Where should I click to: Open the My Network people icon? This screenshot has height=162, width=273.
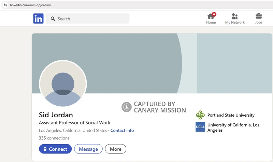click(x=235, y=16)
